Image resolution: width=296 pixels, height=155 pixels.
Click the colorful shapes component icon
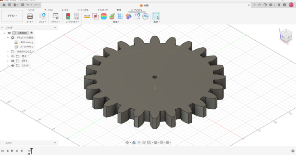(x=128, y=16)
